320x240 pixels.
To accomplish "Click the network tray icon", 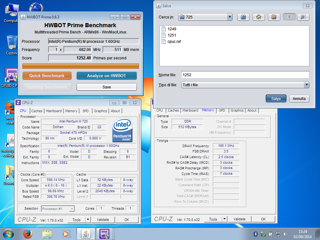I will tap(278, 234).
